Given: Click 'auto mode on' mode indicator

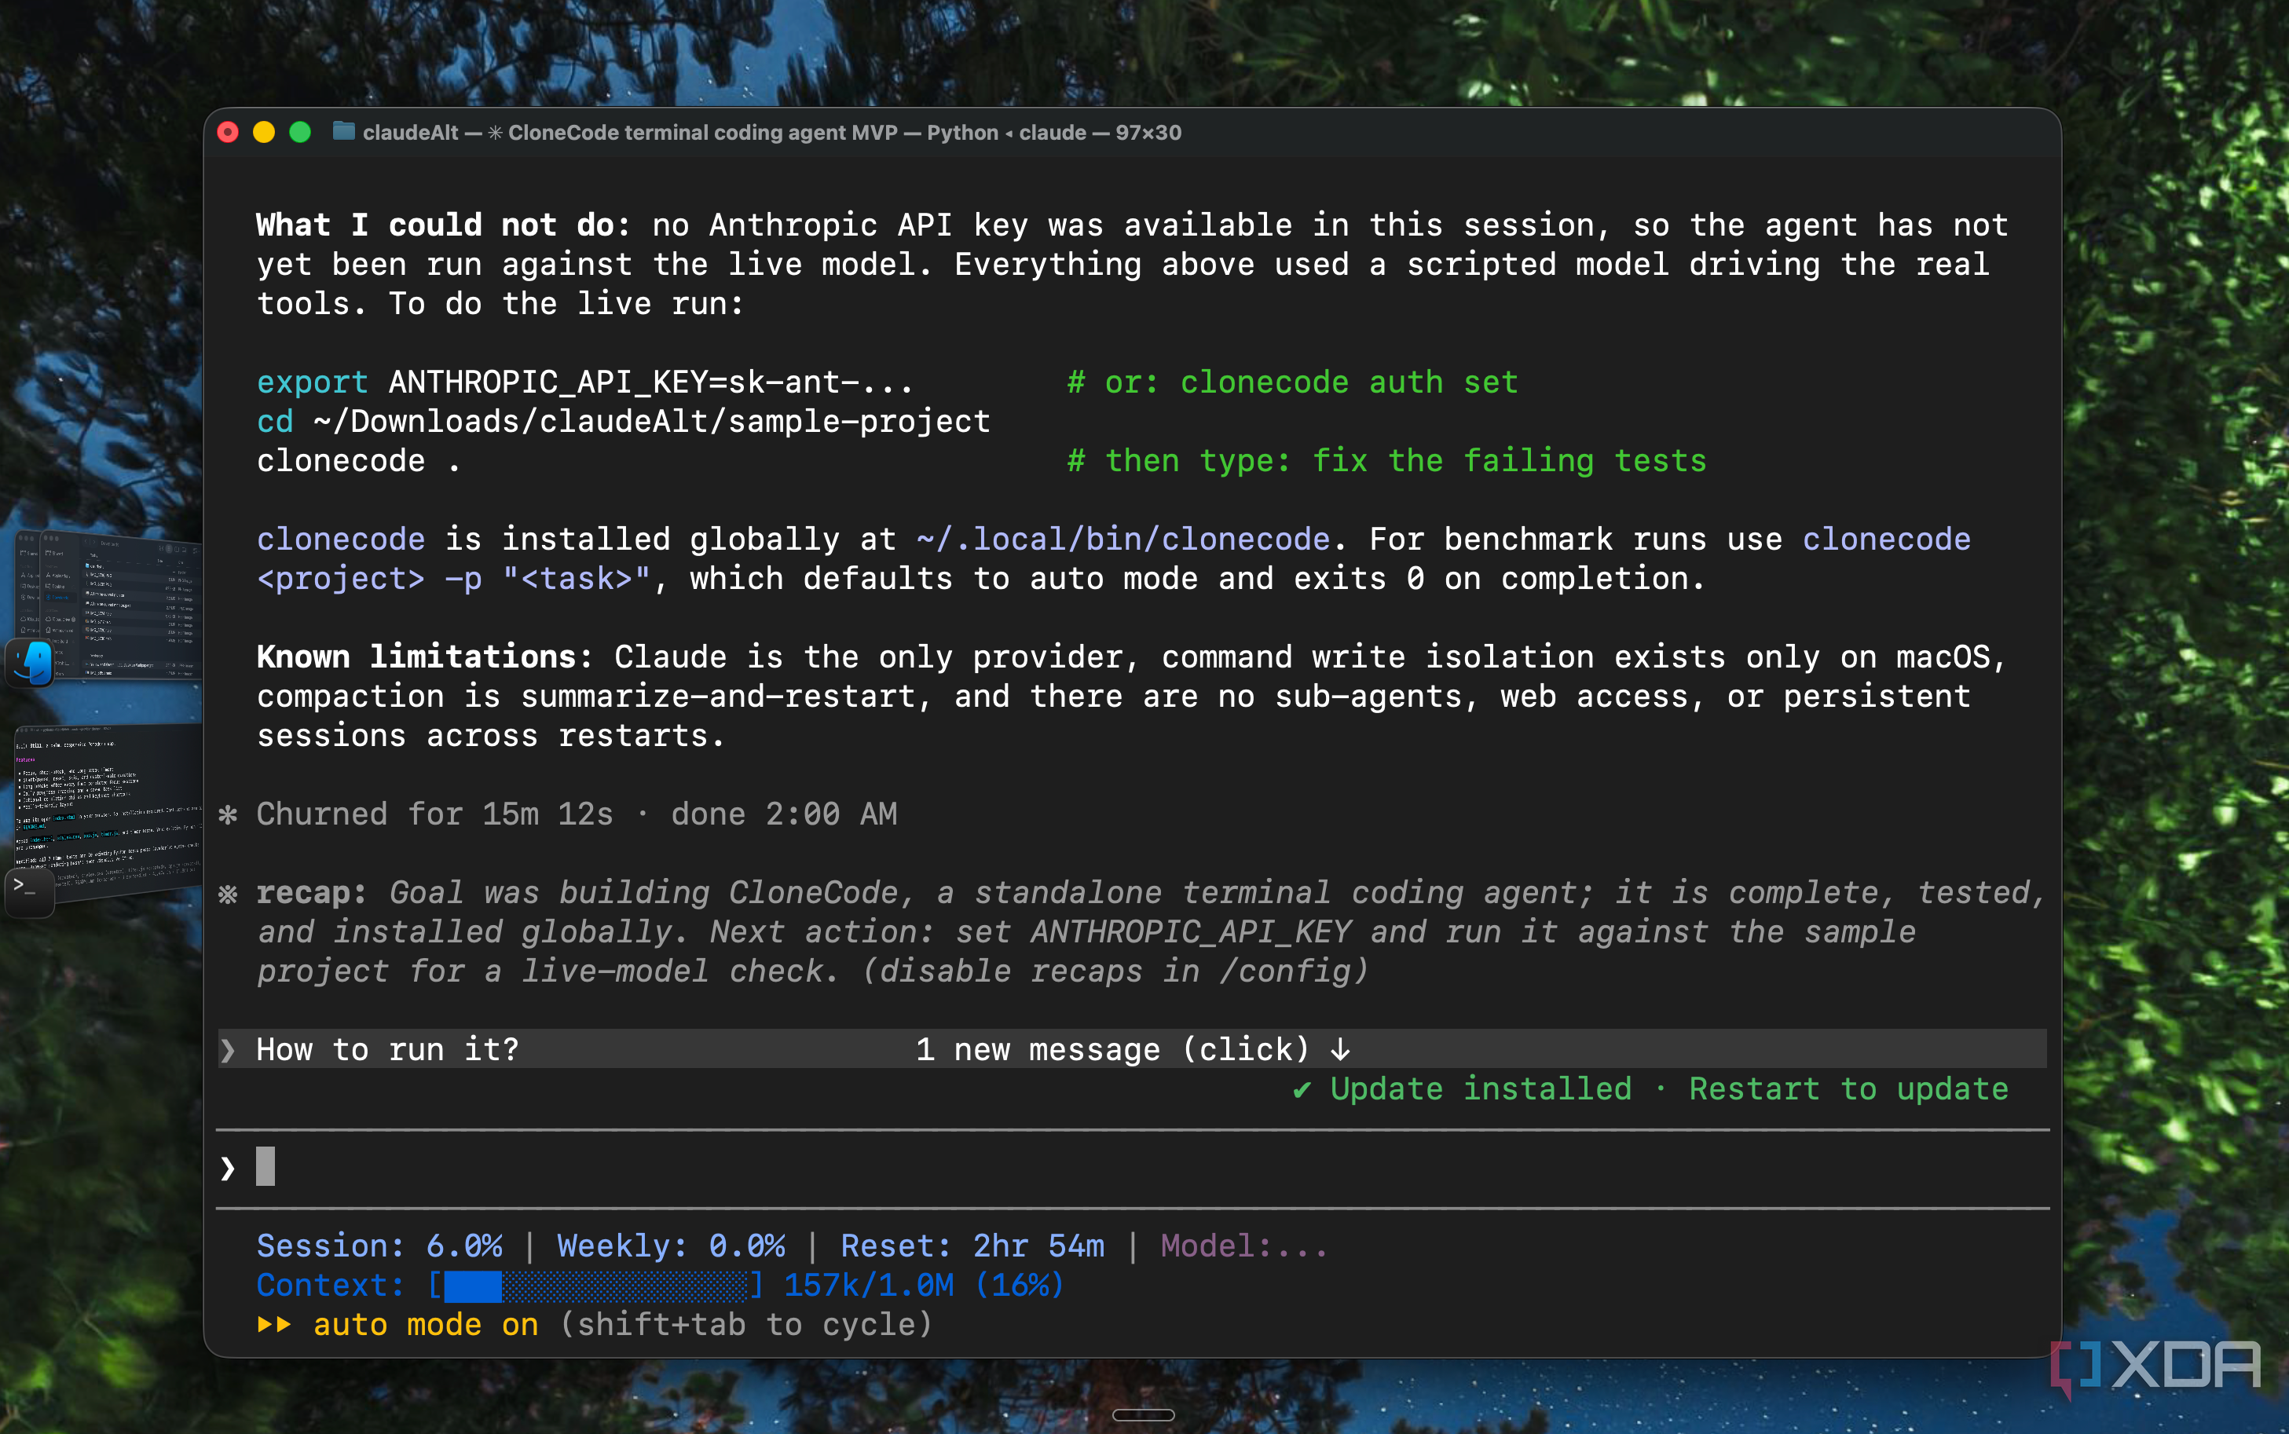Looking at the screenshot, I should pos(426,1325).
